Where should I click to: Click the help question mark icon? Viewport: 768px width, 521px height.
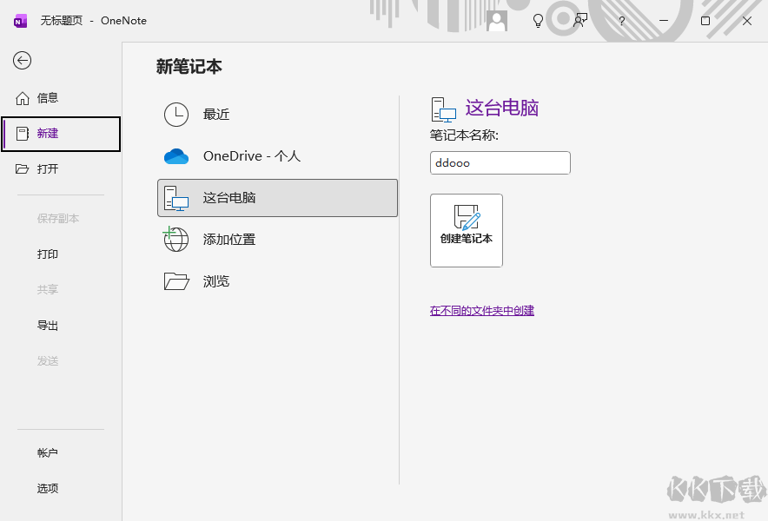pos(621,20)
